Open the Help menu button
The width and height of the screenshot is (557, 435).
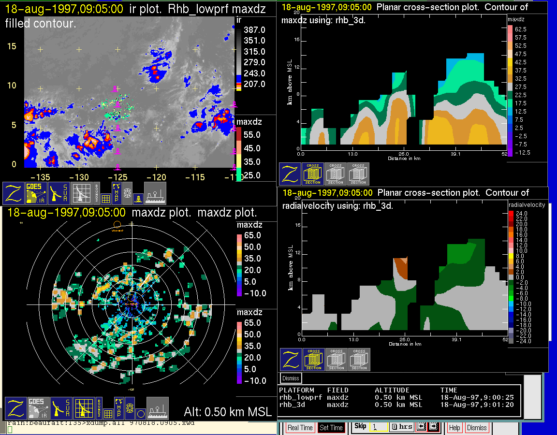tap(454, 428)
